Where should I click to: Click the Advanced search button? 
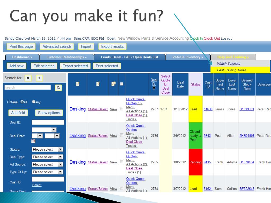[x=57, y=47]
